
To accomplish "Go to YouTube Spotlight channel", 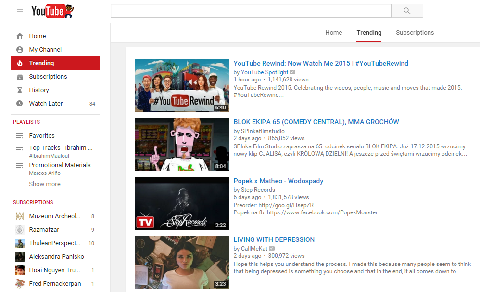I will pos(265,72).
